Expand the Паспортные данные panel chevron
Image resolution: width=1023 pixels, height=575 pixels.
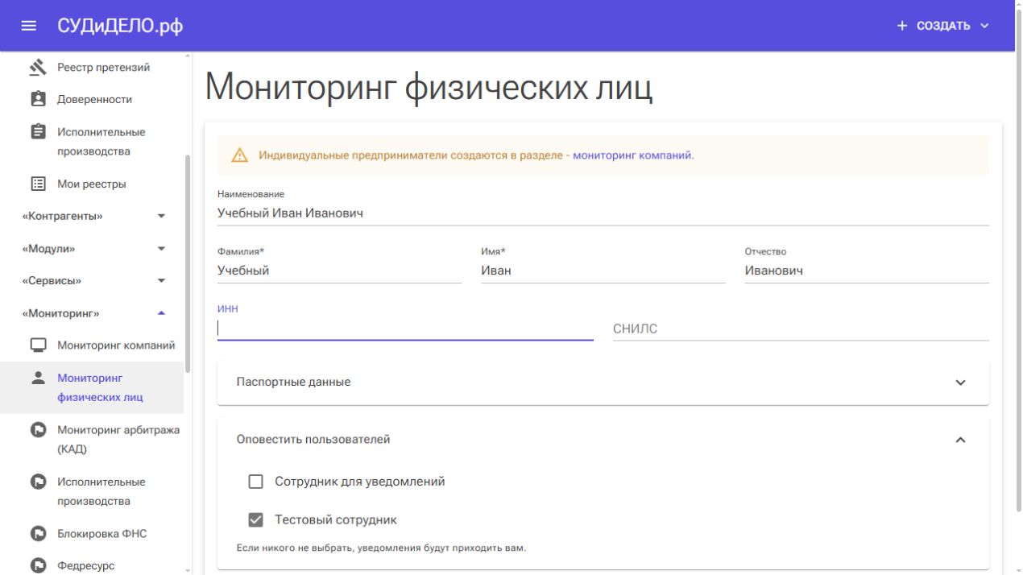coord(960,383)
